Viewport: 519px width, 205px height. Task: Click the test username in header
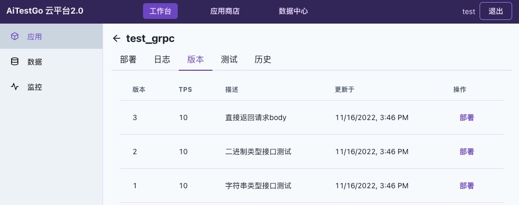tap(469, 12)
